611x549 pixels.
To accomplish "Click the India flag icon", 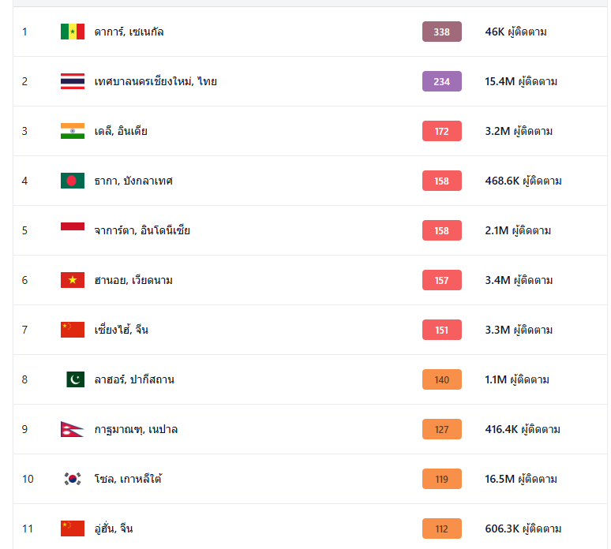I will tap(72, 131).
